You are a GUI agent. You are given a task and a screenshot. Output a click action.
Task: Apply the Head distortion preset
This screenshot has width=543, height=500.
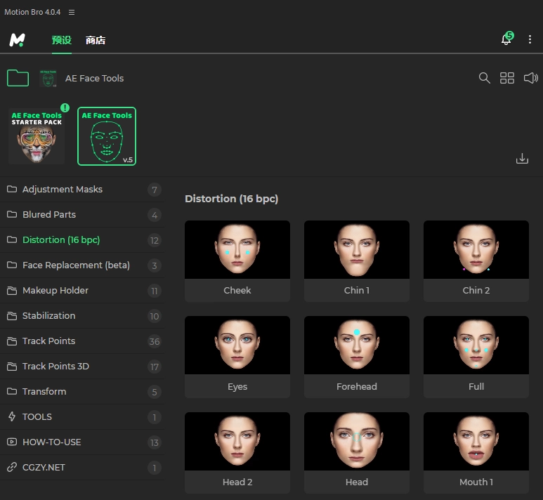[357, 453]
